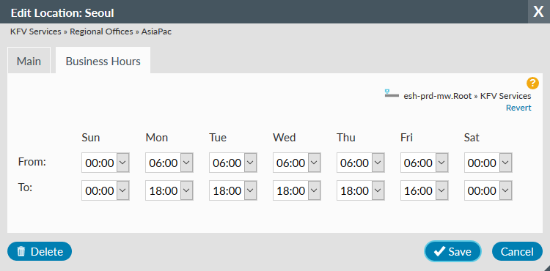Open Sunday From time dropdown
The image size is (550, 271).
coord(106,163)
